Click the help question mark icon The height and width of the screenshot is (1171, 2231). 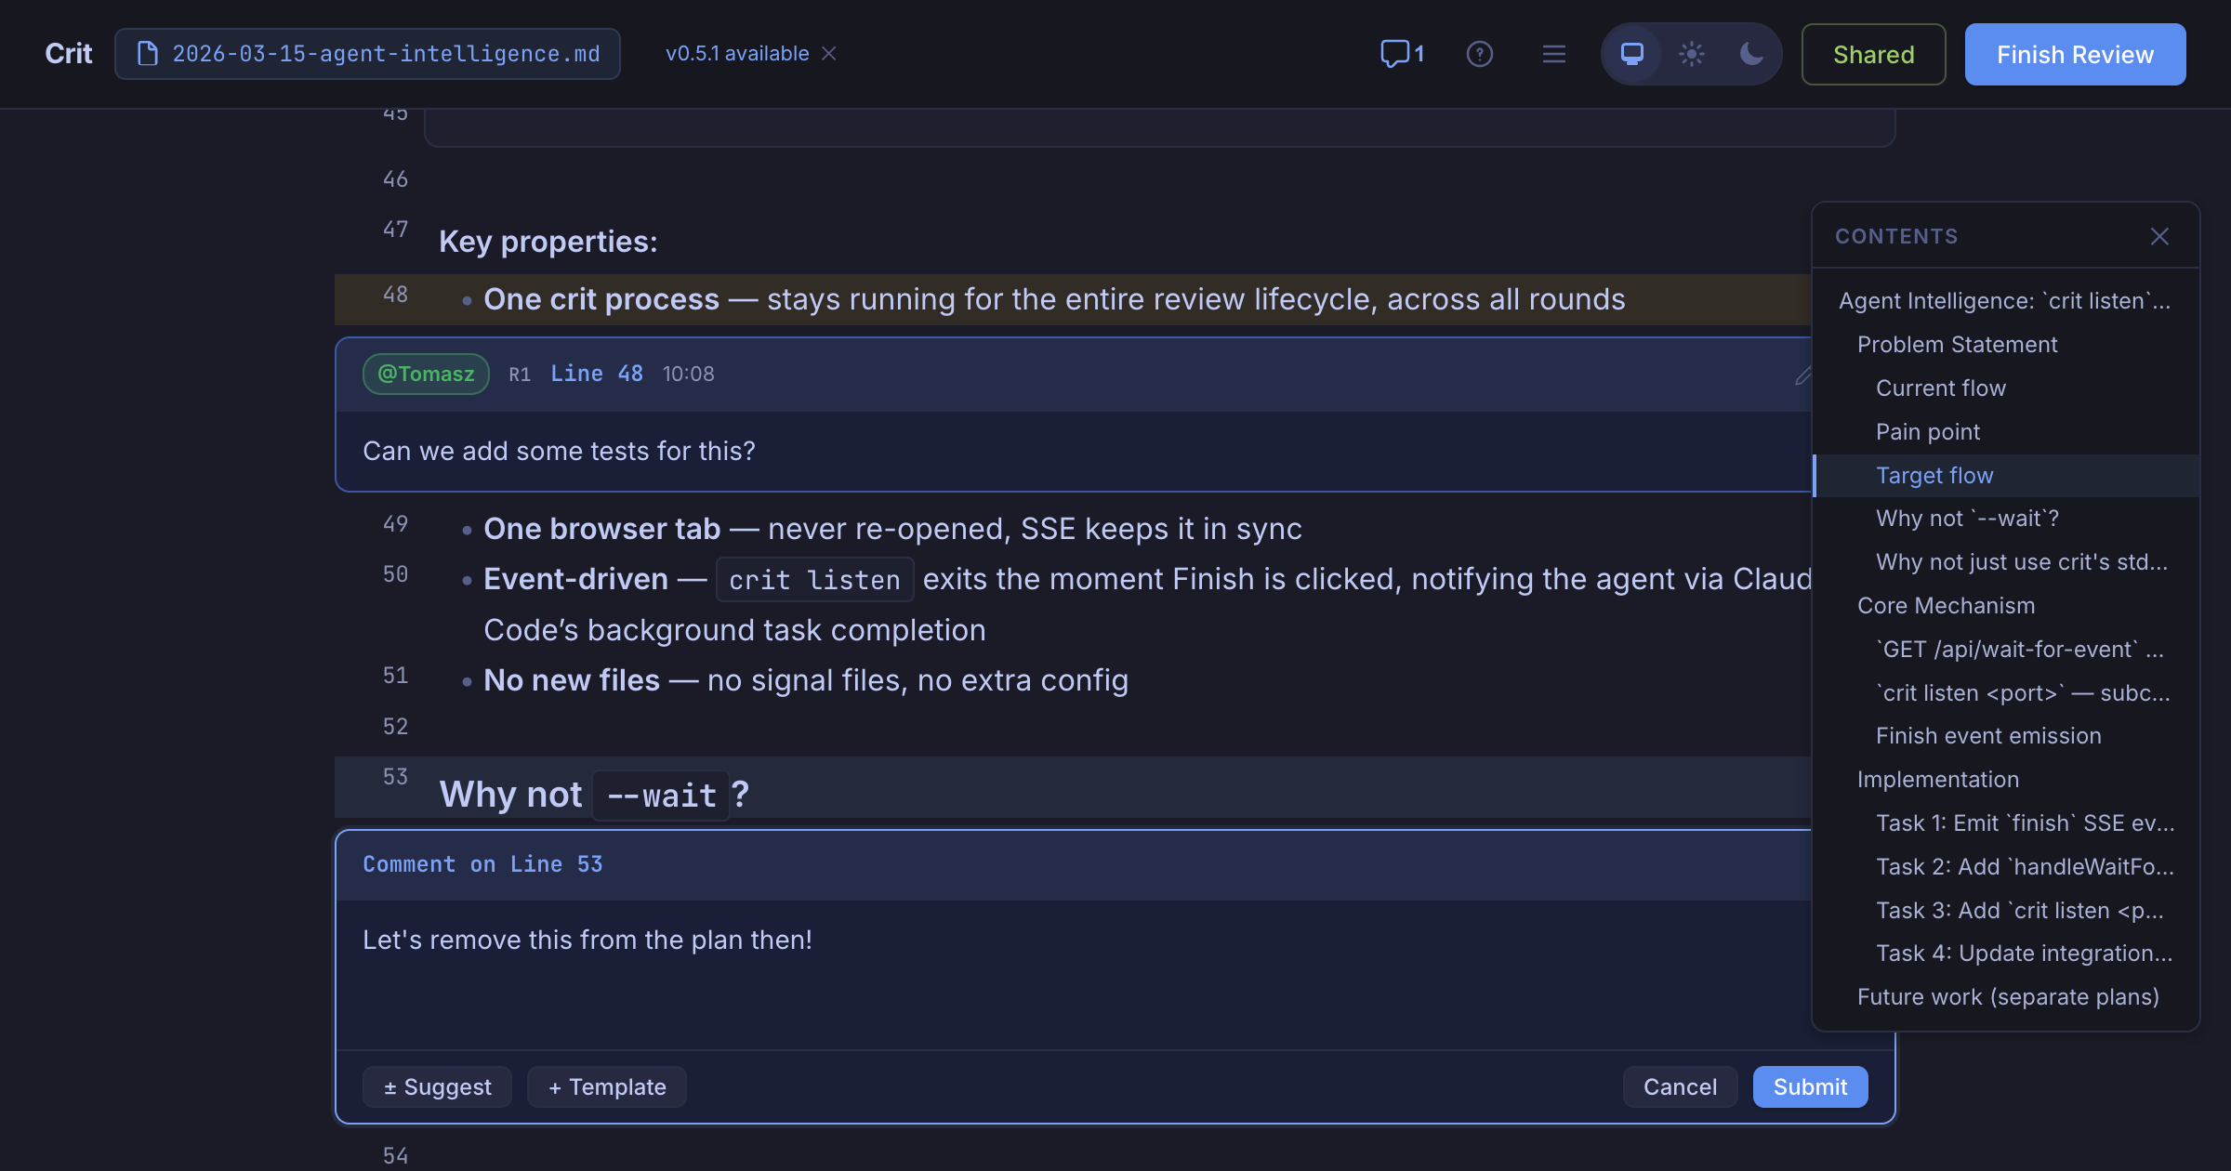(1479, 54)
